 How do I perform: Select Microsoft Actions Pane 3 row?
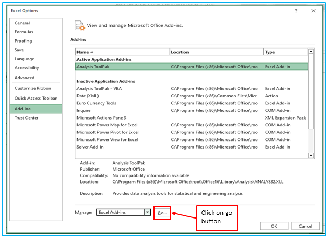[x=192, y=118]
